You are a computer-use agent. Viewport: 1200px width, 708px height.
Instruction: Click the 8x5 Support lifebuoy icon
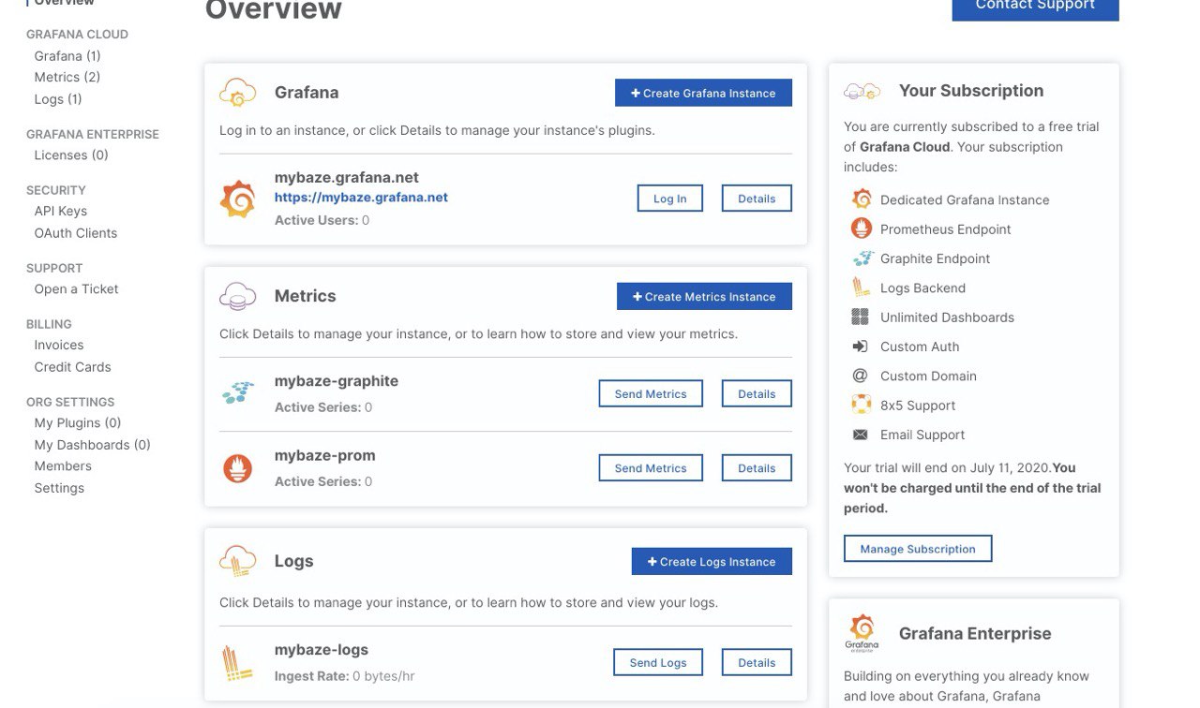[861, 405]
